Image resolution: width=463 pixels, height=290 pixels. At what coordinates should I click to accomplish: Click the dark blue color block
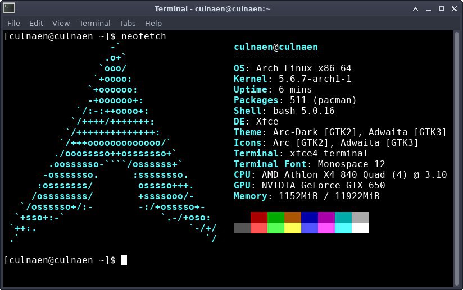pos(310,217)
